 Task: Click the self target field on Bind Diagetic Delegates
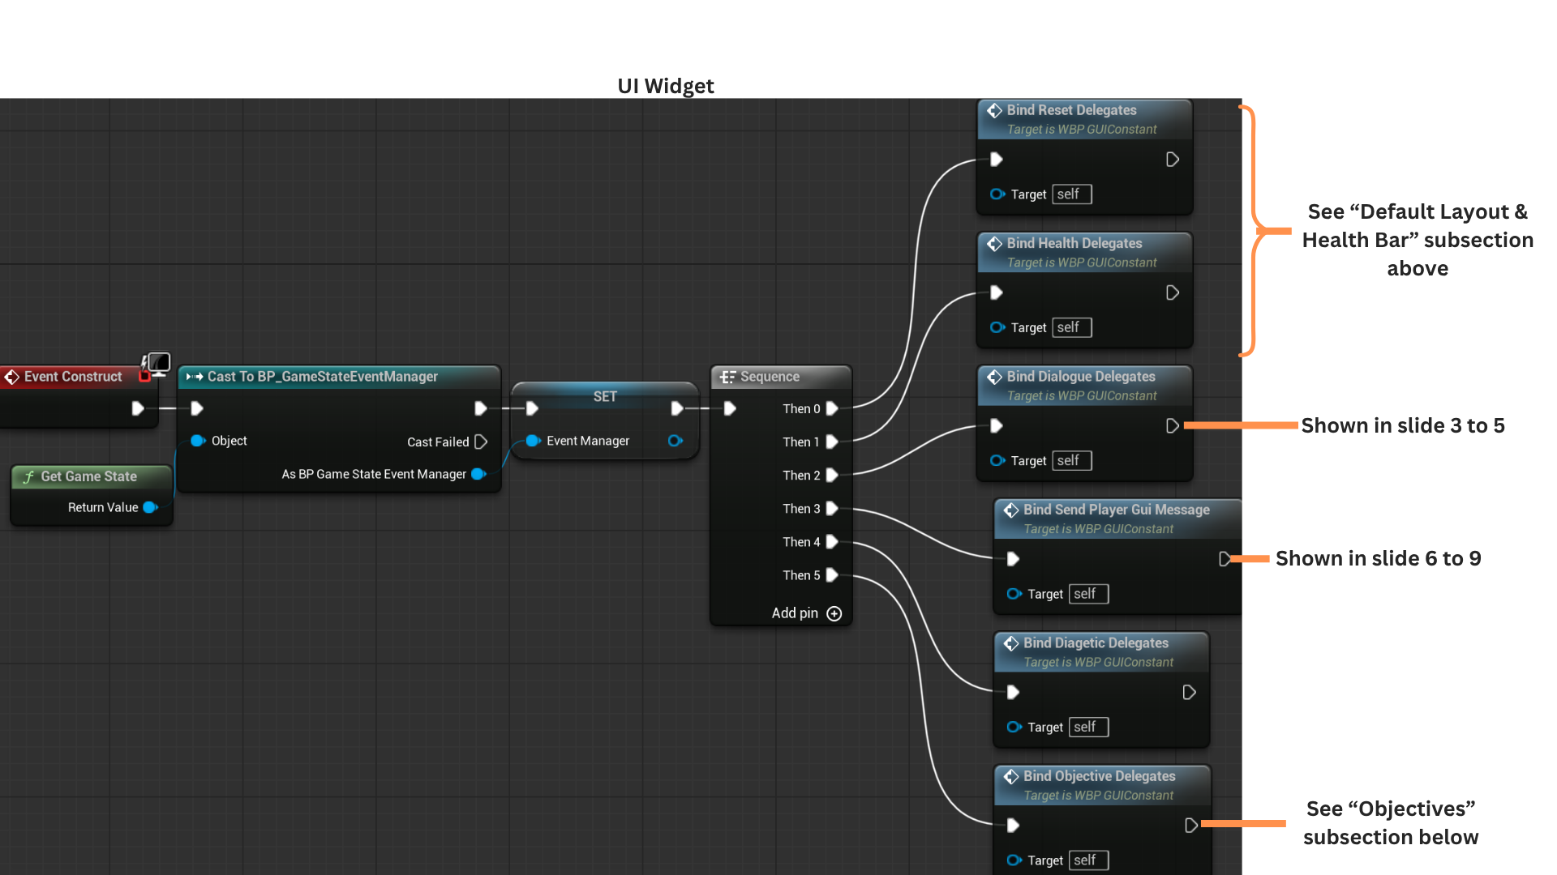pyautogui.click(x=1087, y=727)
